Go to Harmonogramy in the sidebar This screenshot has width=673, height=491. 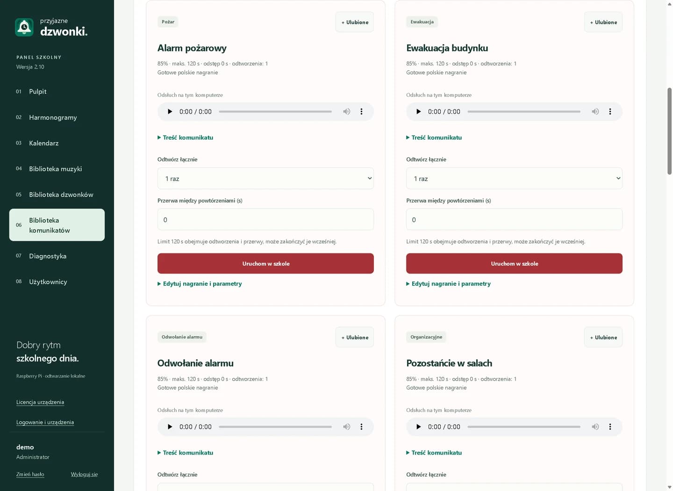(x=57, y=117)
